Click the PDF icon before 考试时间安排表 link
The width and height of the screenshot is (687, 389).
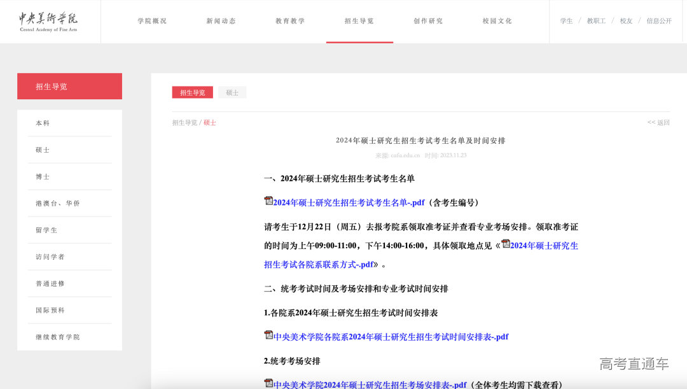pyautogui.click(x=268, y=336)
